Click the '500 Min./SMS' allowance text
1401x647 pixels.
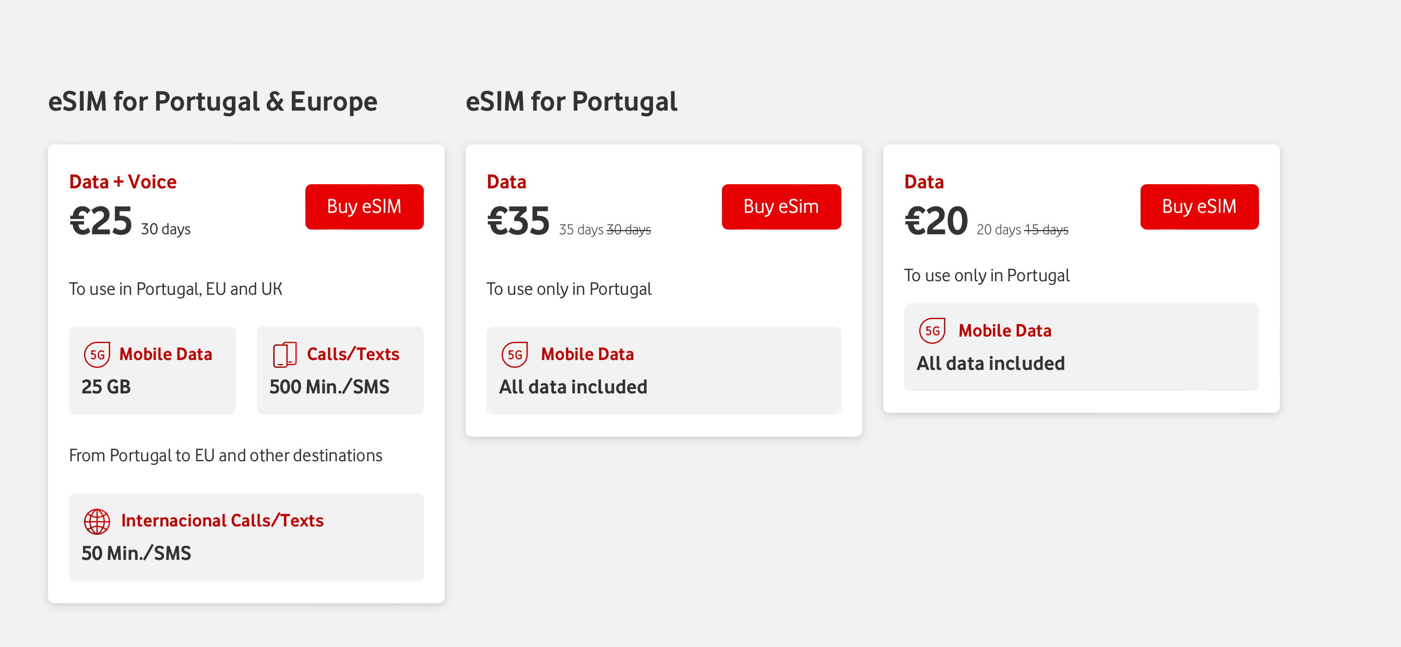[329, 387]
